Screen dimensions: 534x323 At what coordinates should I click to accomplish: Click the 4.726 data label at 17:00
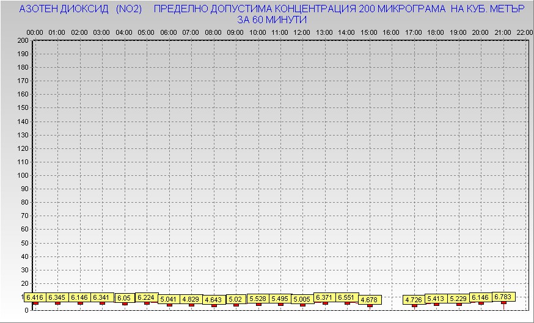[x=414, y=300]
